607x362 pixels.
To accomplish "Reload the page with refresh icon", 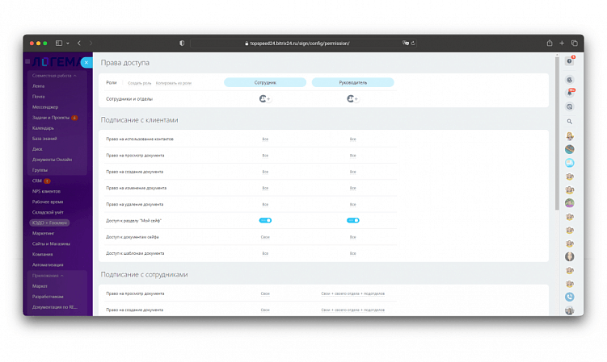I will coord(413,44).
